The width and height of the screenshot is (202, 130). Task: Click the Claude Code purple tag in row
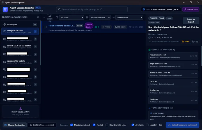89,26
